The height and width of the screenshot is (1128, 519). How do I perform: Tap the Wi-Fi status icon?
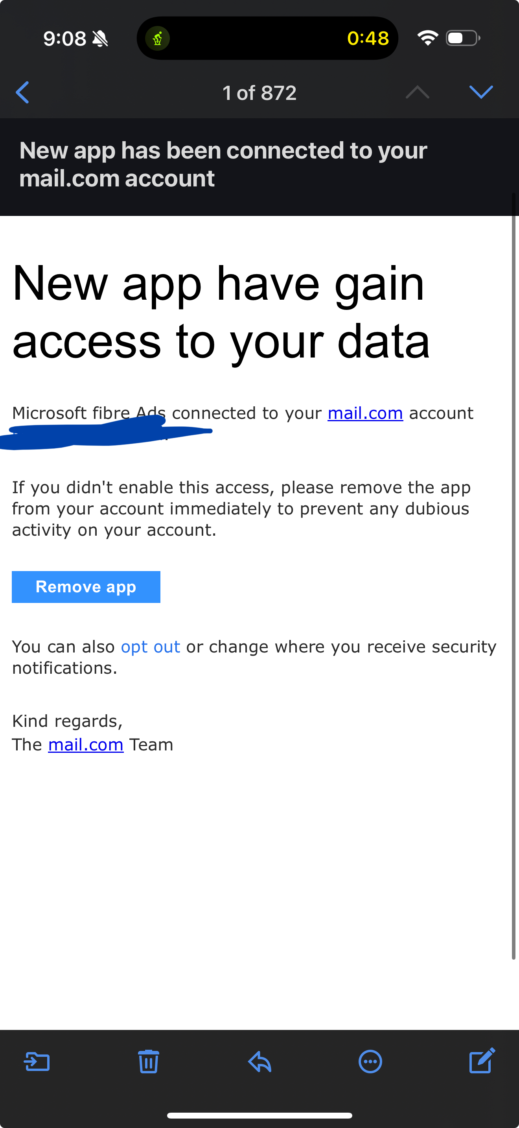427,38
